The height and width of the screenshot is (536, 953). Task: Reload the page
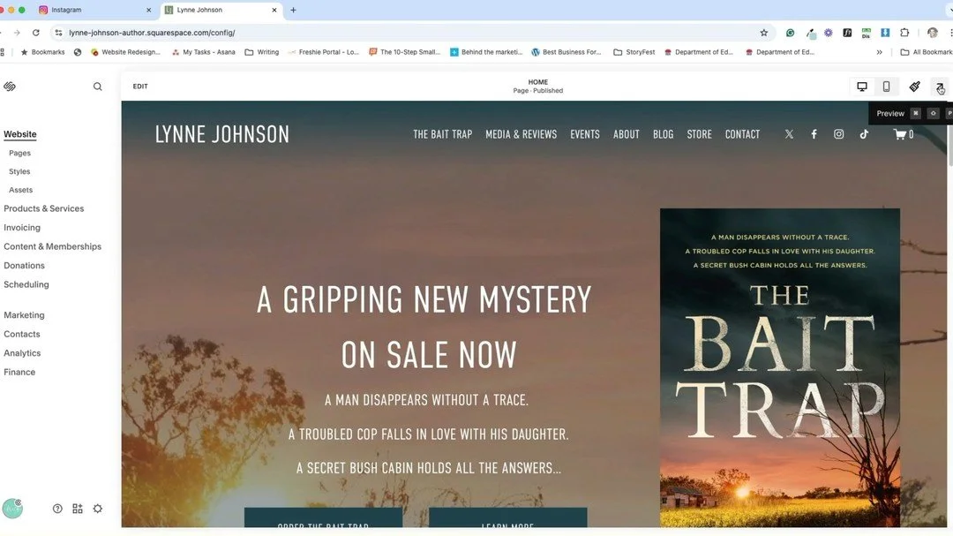click(36, 33)
